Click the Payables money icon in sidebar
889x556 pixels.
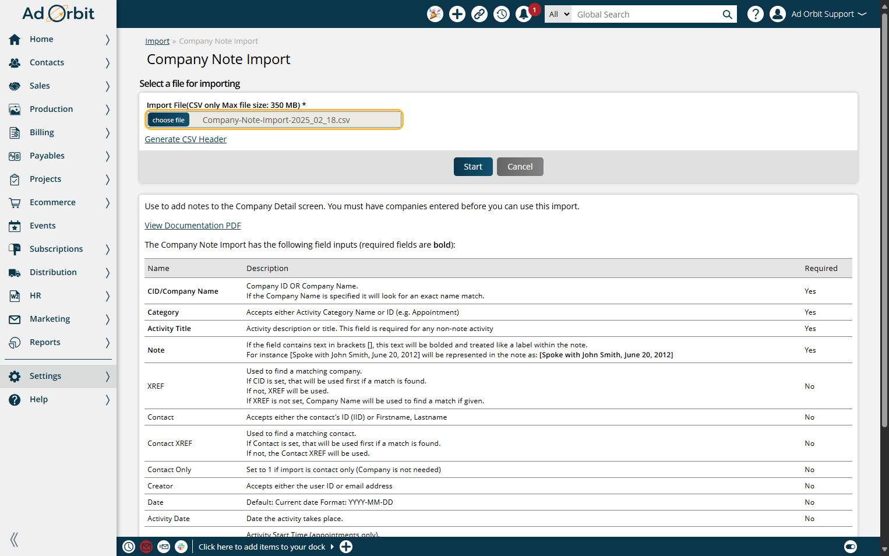tap(15, 156)
